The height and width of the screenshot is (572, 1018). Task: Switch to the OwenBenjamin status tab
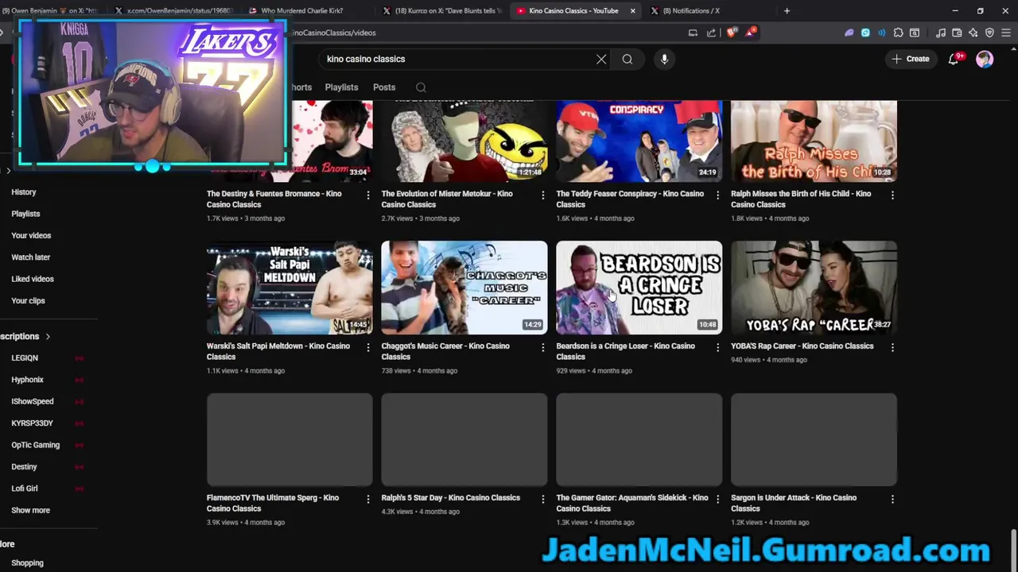173,11
